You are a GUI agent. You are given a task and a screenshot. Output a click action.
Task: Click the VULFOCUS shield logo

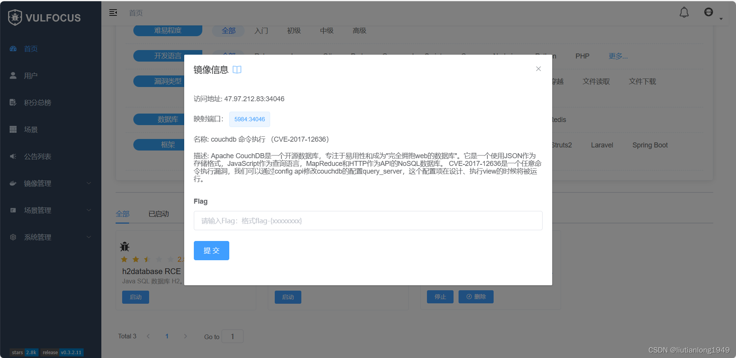click(15, 17)
